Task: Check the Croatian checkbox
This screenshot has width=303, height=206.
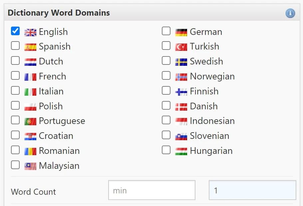Action: click(15, 135)
